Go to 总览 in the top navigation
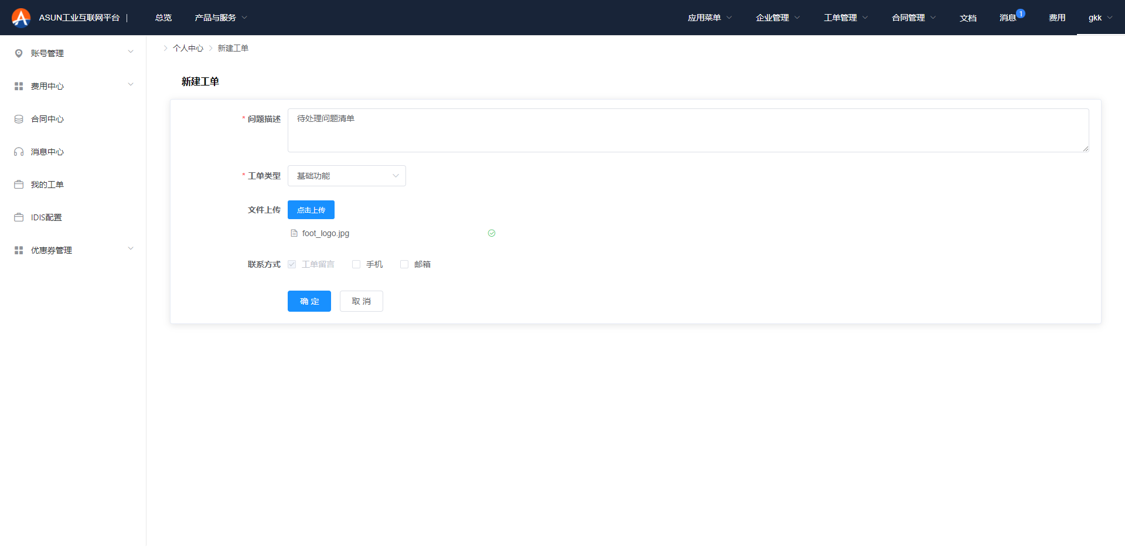Screen dimensions: 1125x549 pos(163,18)
